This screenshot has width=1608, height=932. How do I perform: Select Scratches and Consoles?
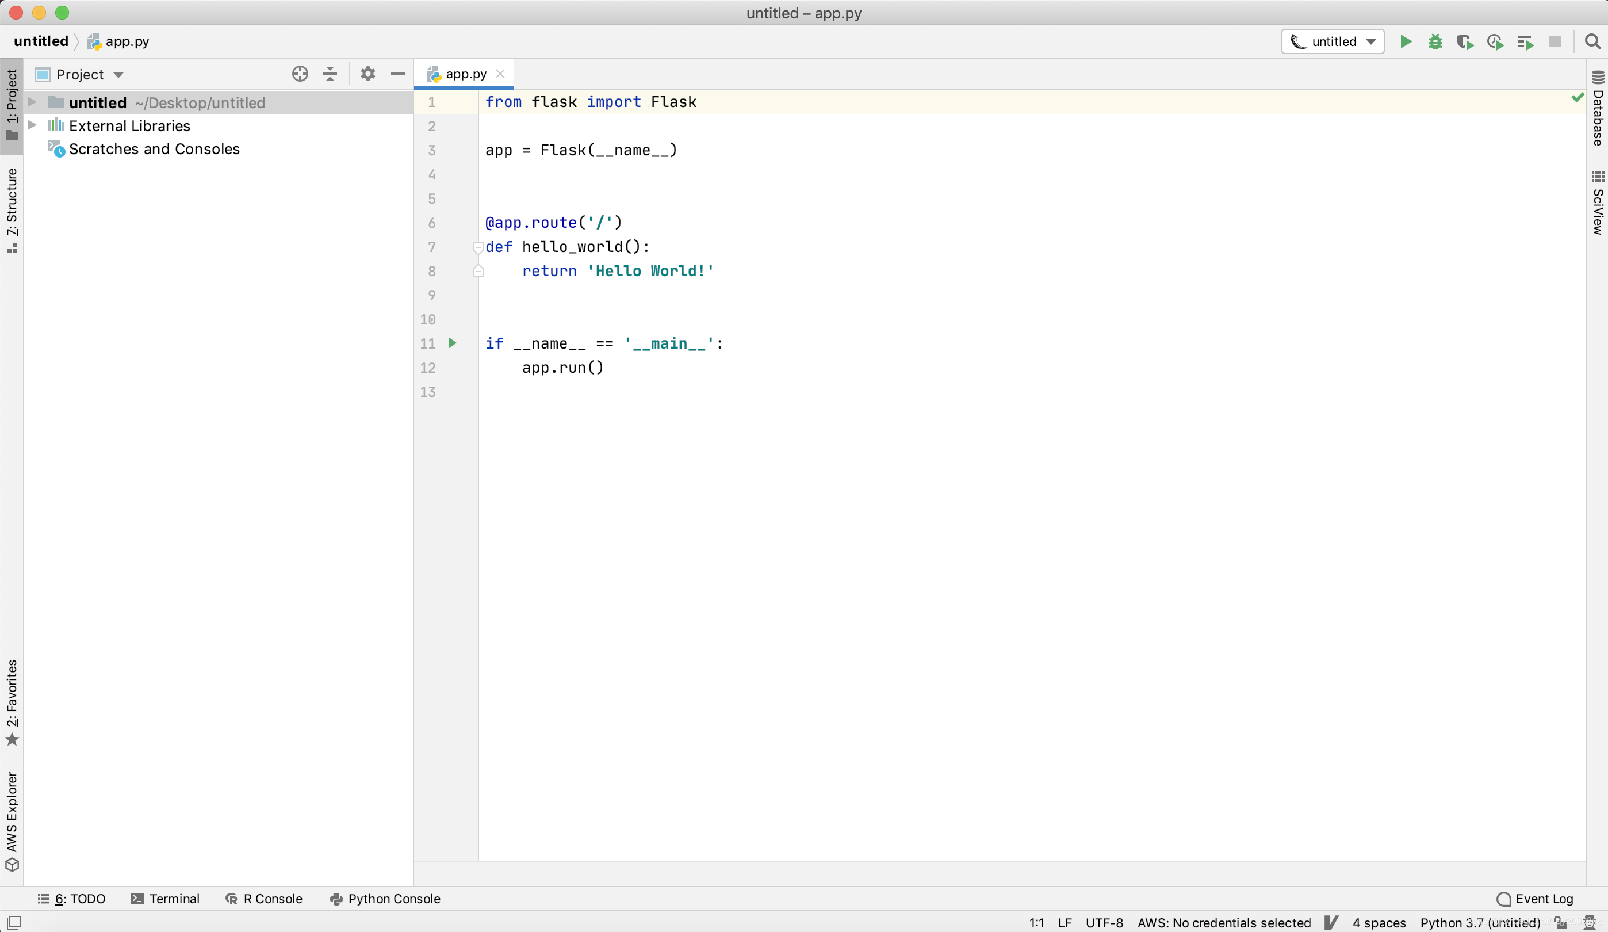pos(155,149)
